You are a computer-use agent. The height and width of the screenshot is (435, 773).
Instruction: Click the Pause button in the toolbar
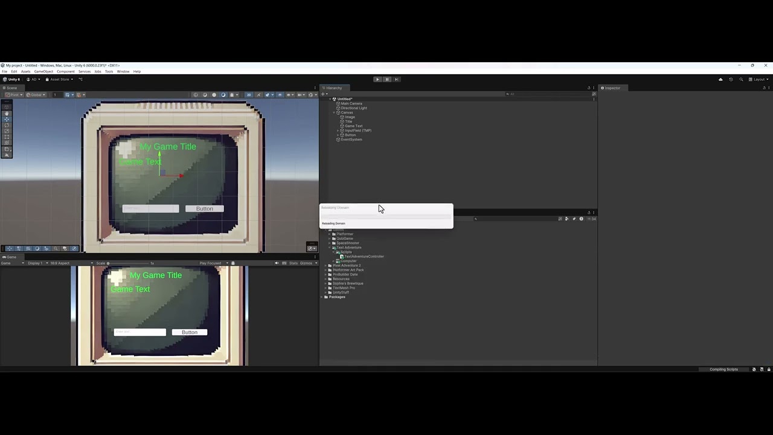coord(387,79)
